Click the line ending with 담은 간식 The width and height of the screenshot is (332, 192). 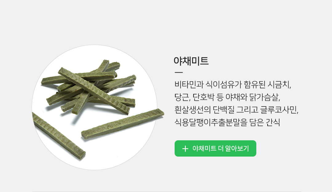pyautogui.click(x=227, y=122)
